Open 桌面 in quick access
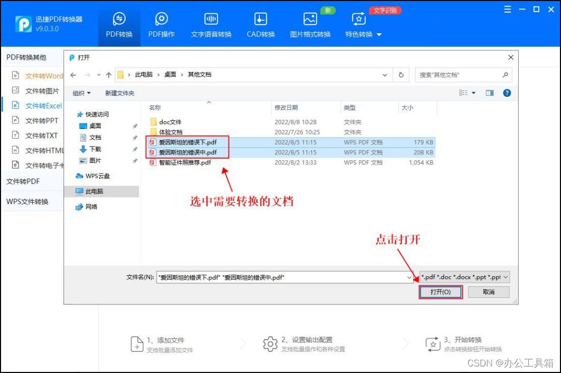Screen dimensions: 561x373 coord(91,126)
